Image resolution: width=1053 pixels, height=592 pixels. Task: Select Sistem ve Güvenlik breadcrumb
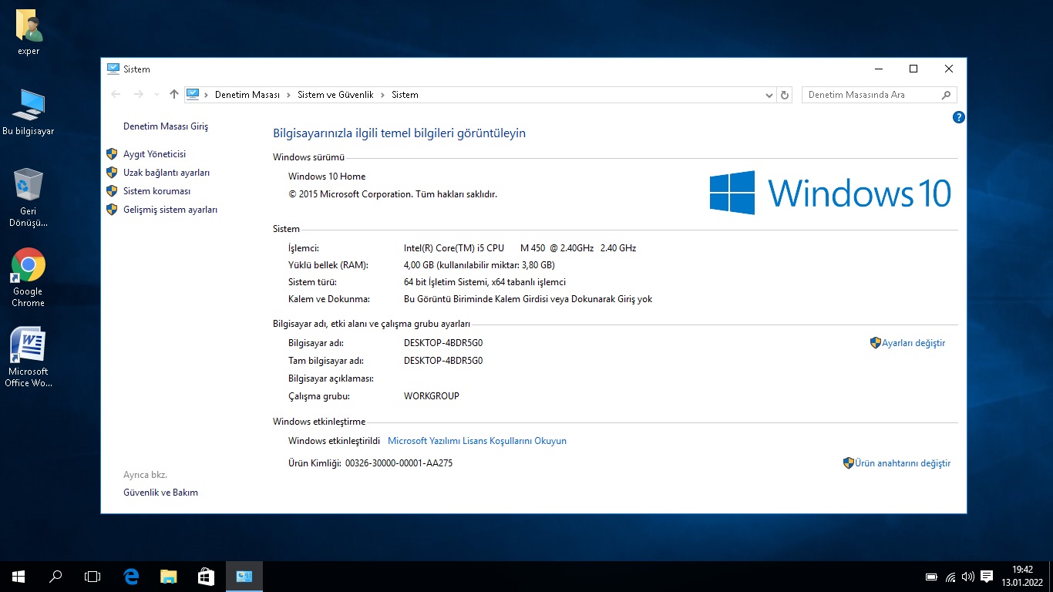click(x=335, y=95)
